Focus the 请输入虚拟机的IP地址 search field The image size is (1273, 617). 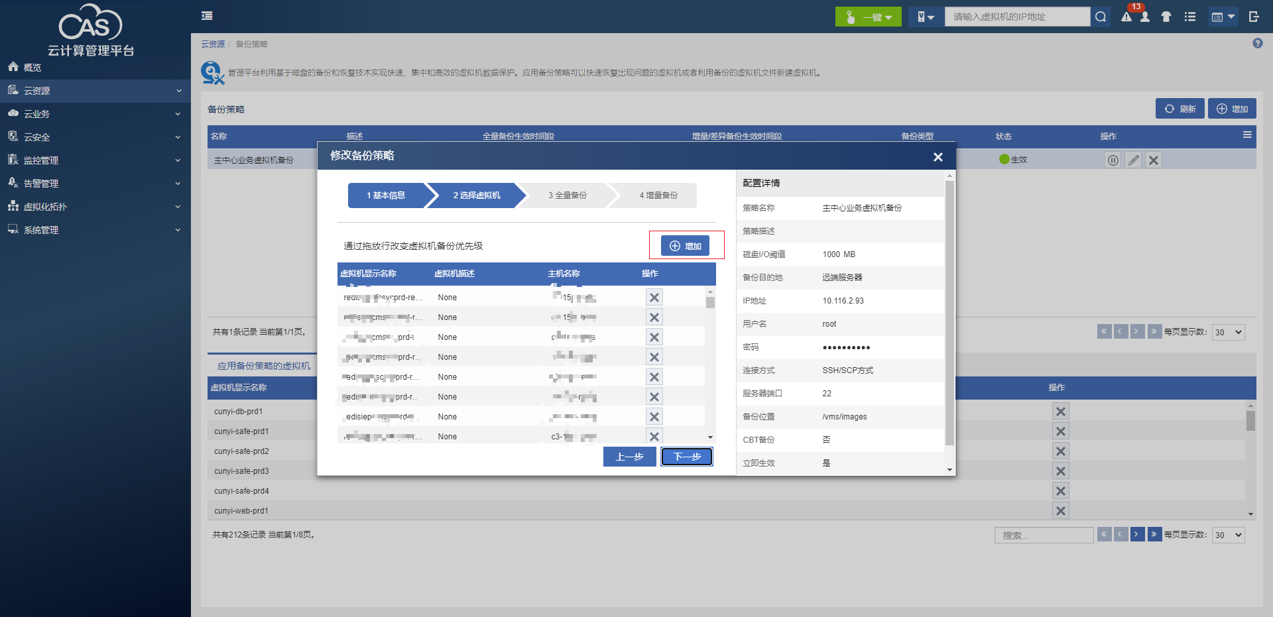[1017, 17]
